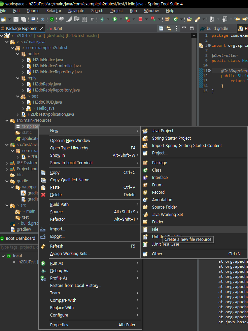248x331 pixels.
Task: Select the static folder in resources
Action: point(27,133)
